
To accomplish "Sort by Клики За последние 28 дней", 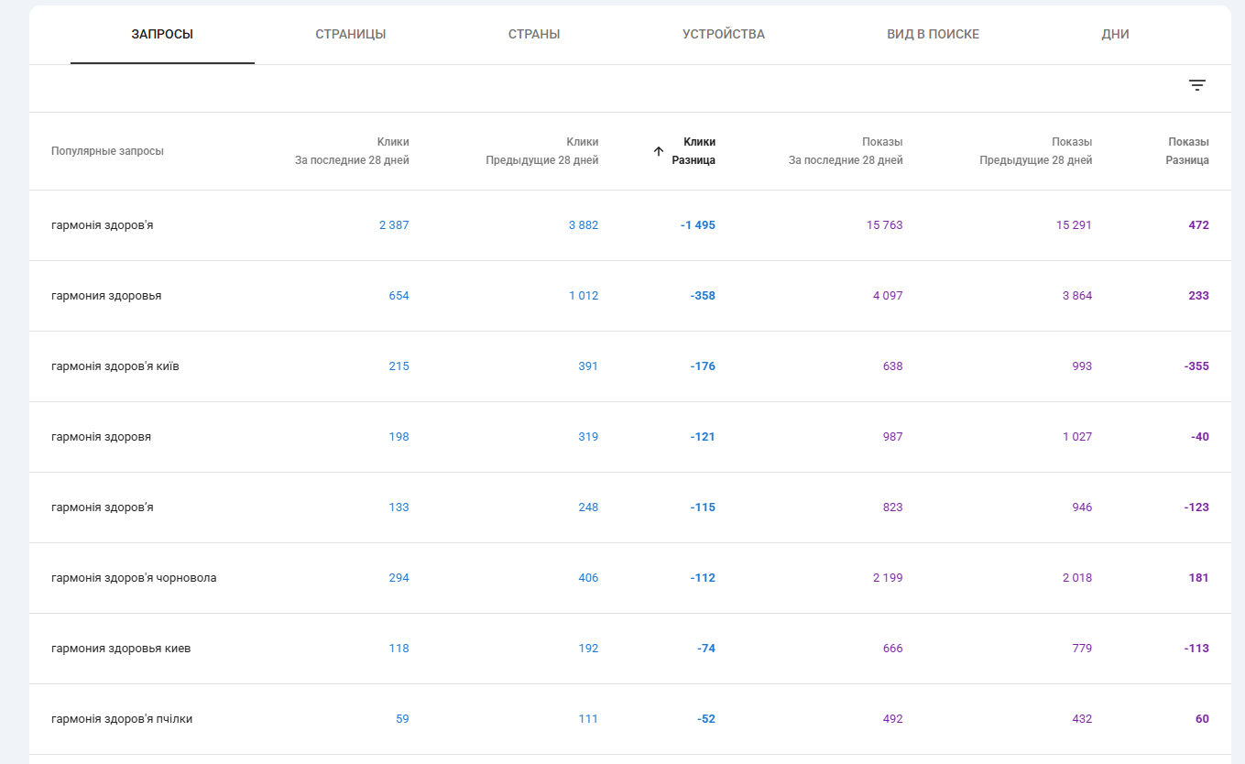I will point(352,151).
